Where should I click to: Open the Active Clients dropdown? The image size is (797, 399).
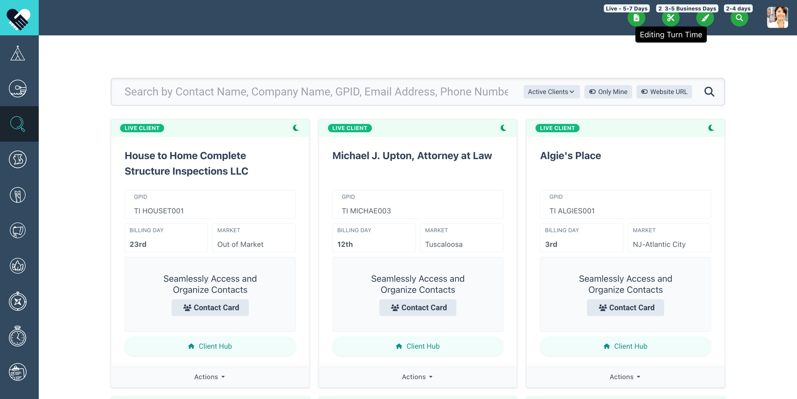(x=551, y=92)
